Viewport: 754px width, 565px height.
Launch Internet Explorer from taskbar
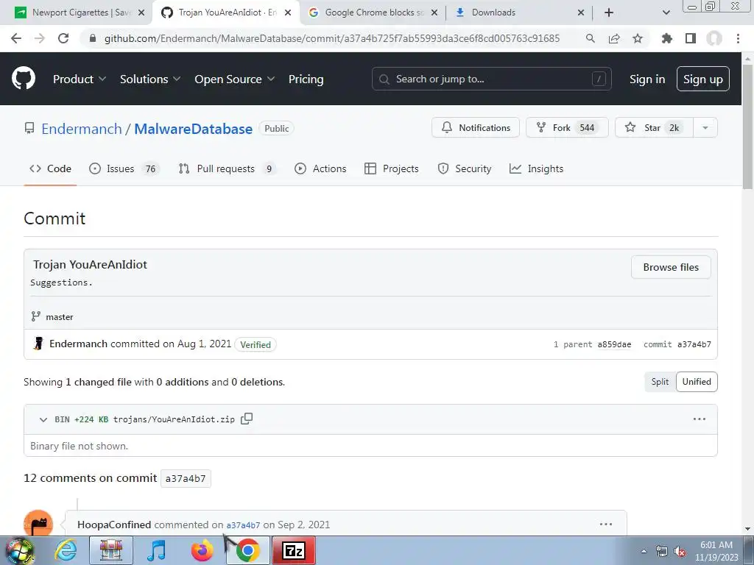(66, 551)
